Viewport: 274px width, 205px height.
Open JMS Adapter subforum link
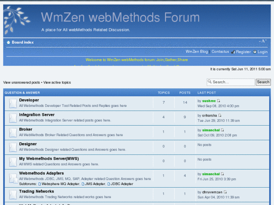(x=95, y=184)
